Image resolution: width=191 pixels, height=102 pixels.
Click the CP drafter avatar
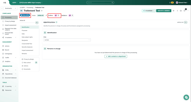[56, 15]
